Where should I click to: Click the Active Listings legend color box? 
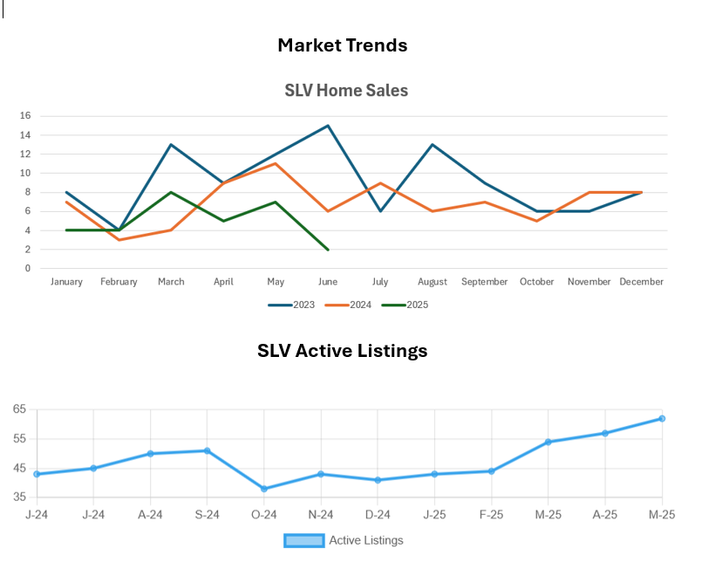(x=303, y=540)
